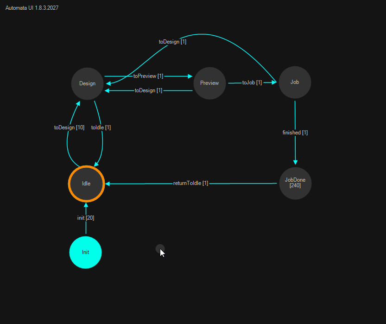Click the returnToIdle arrowhead at the Idle node
This screenshot has width=386, height=324.
pos(108,184)
